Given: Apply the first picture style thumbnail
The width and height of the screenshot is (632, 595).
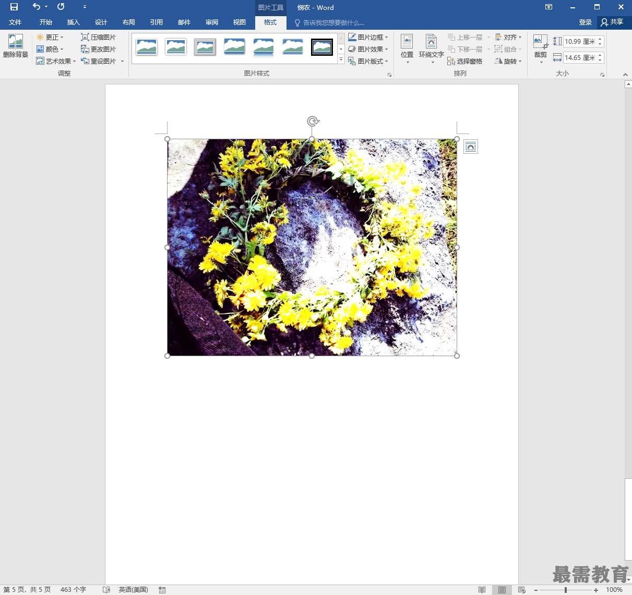Looking at the screenshot, I should pos(147,47).
